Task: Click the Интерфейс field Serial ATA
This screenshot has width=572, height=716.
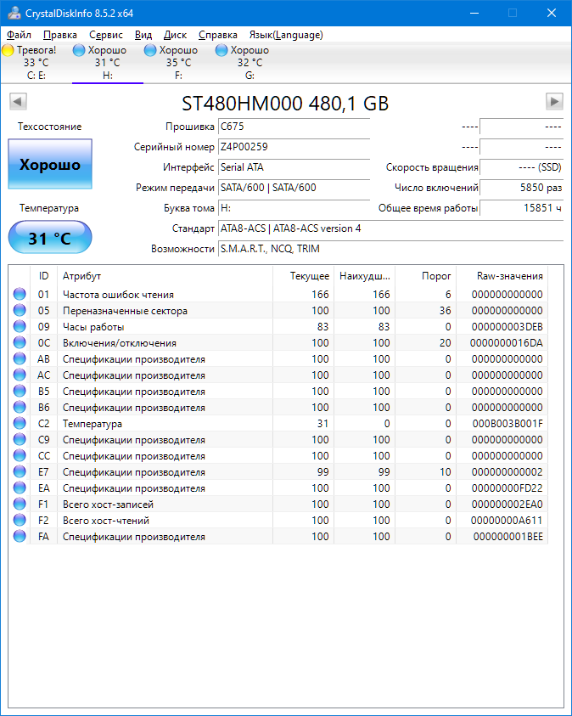Action: pyautogui.click(x=294, y=167)
